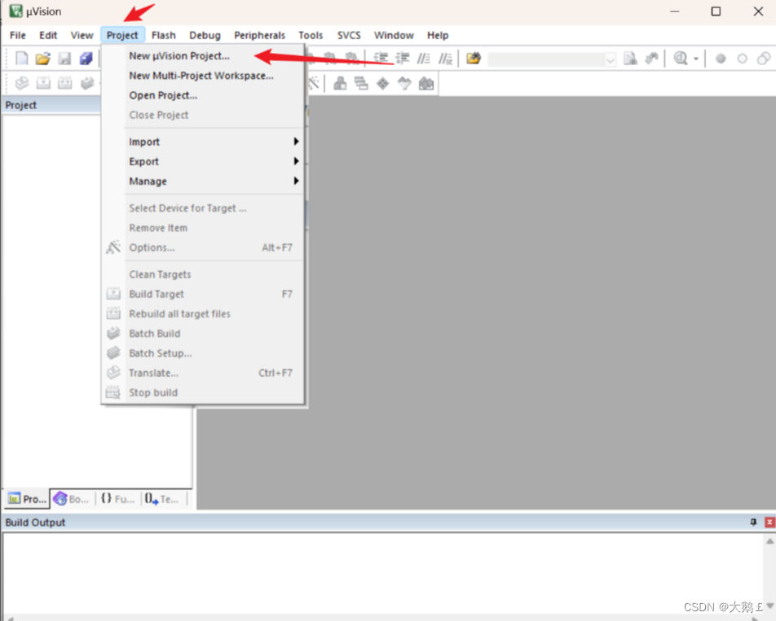The image size is (776, 621).
Task: Open the Debug menu
Action: point(205,35)
